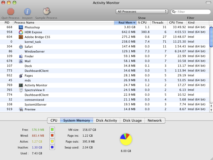Click the process list scrollbar thumb
Screen dimensions: 213x160
[211, 37]
